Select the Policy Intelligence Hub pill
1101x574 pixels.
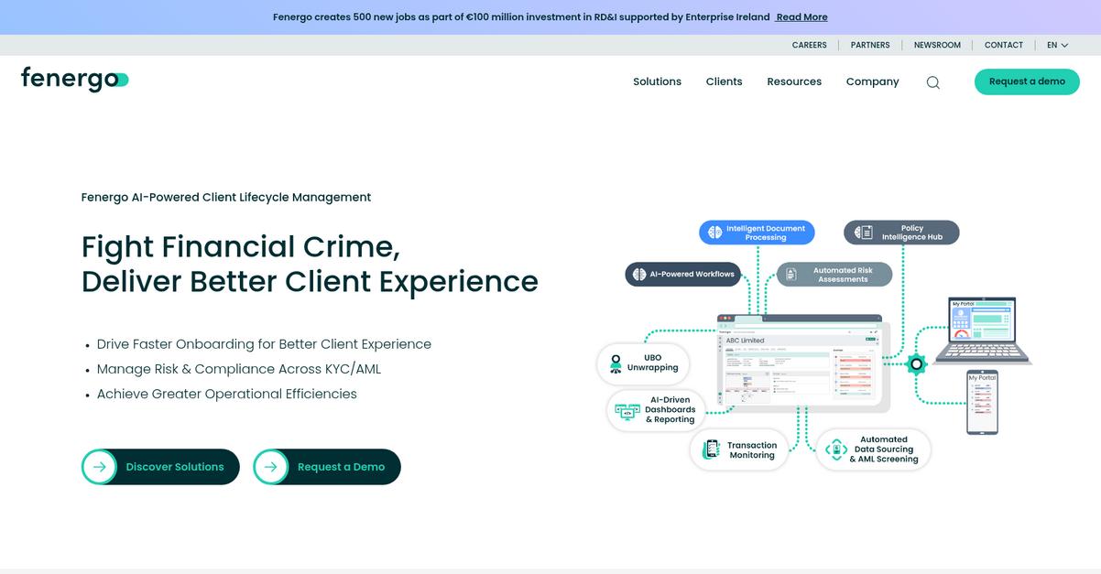[901, 233]
